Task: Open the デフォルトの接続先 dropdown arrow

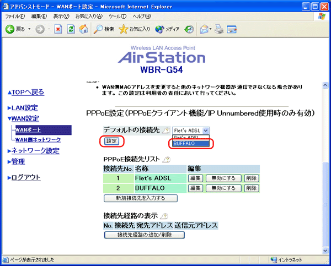Action: (x=206, y=131)
